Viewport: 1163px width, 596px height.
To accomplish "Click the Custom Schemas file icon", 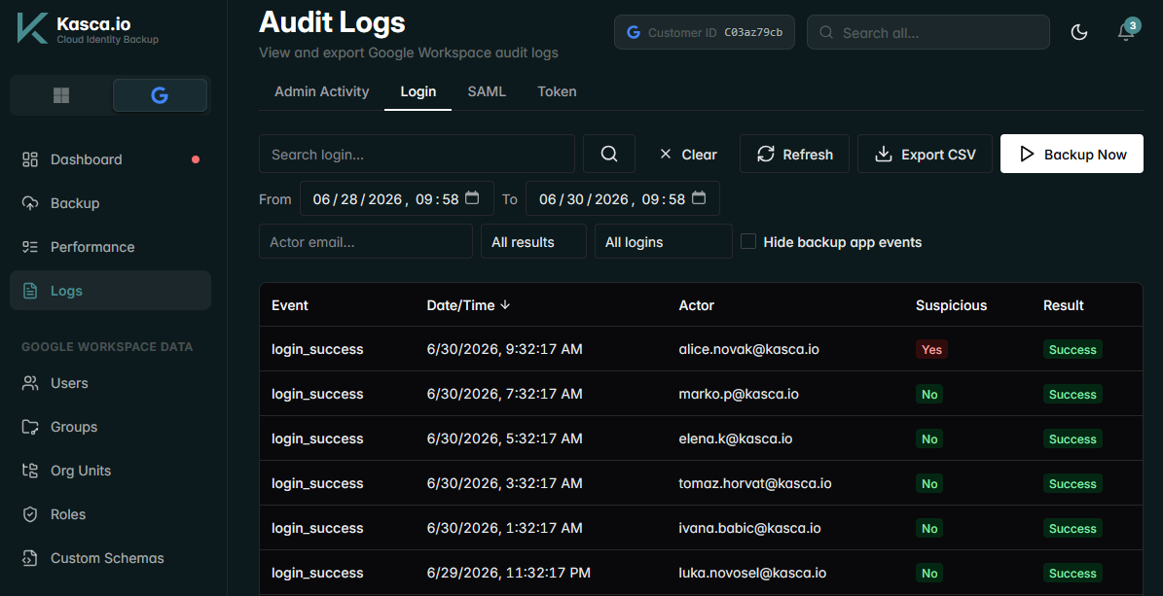I will tap(30, 558).
